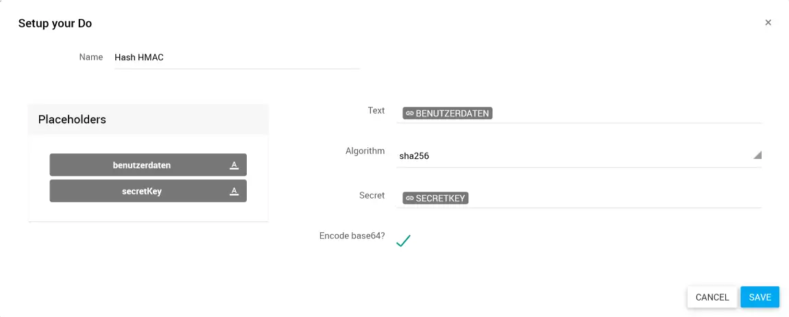Screen dimensions: 789x317
Task: Focus the Name field with Hash HMAC
Action: 236,58
